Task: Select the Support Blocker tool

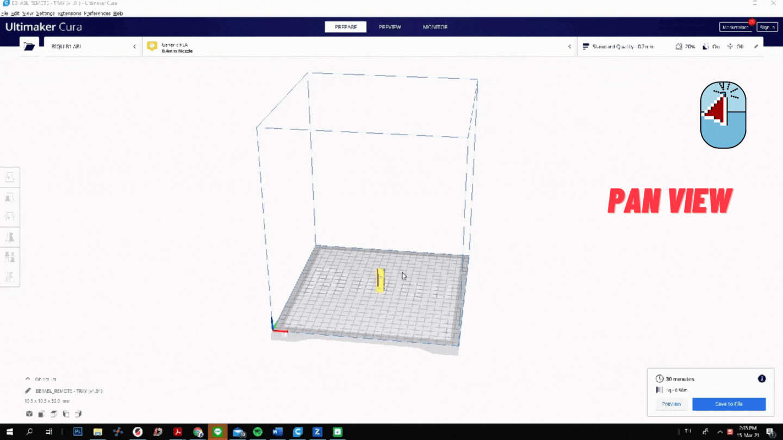Action: 10,277
